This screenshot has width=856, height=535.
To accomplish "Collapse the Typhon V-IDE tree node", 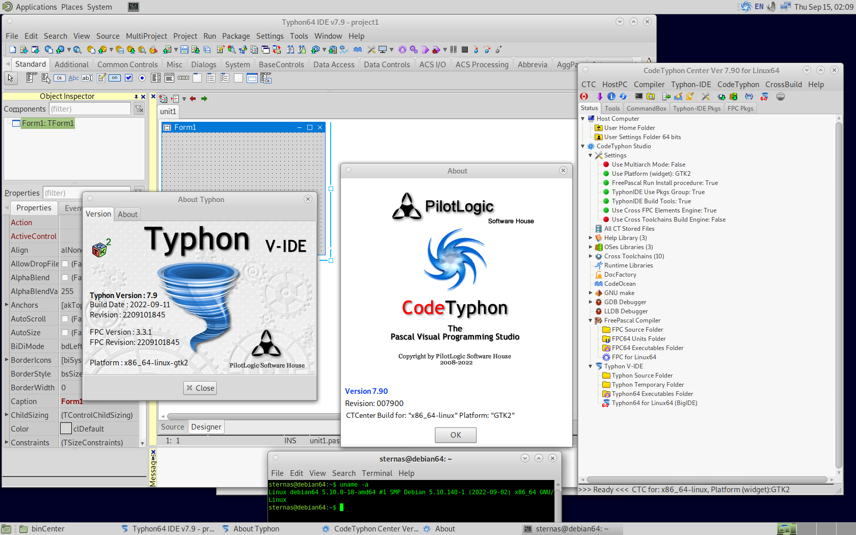I will click(591, 366).
